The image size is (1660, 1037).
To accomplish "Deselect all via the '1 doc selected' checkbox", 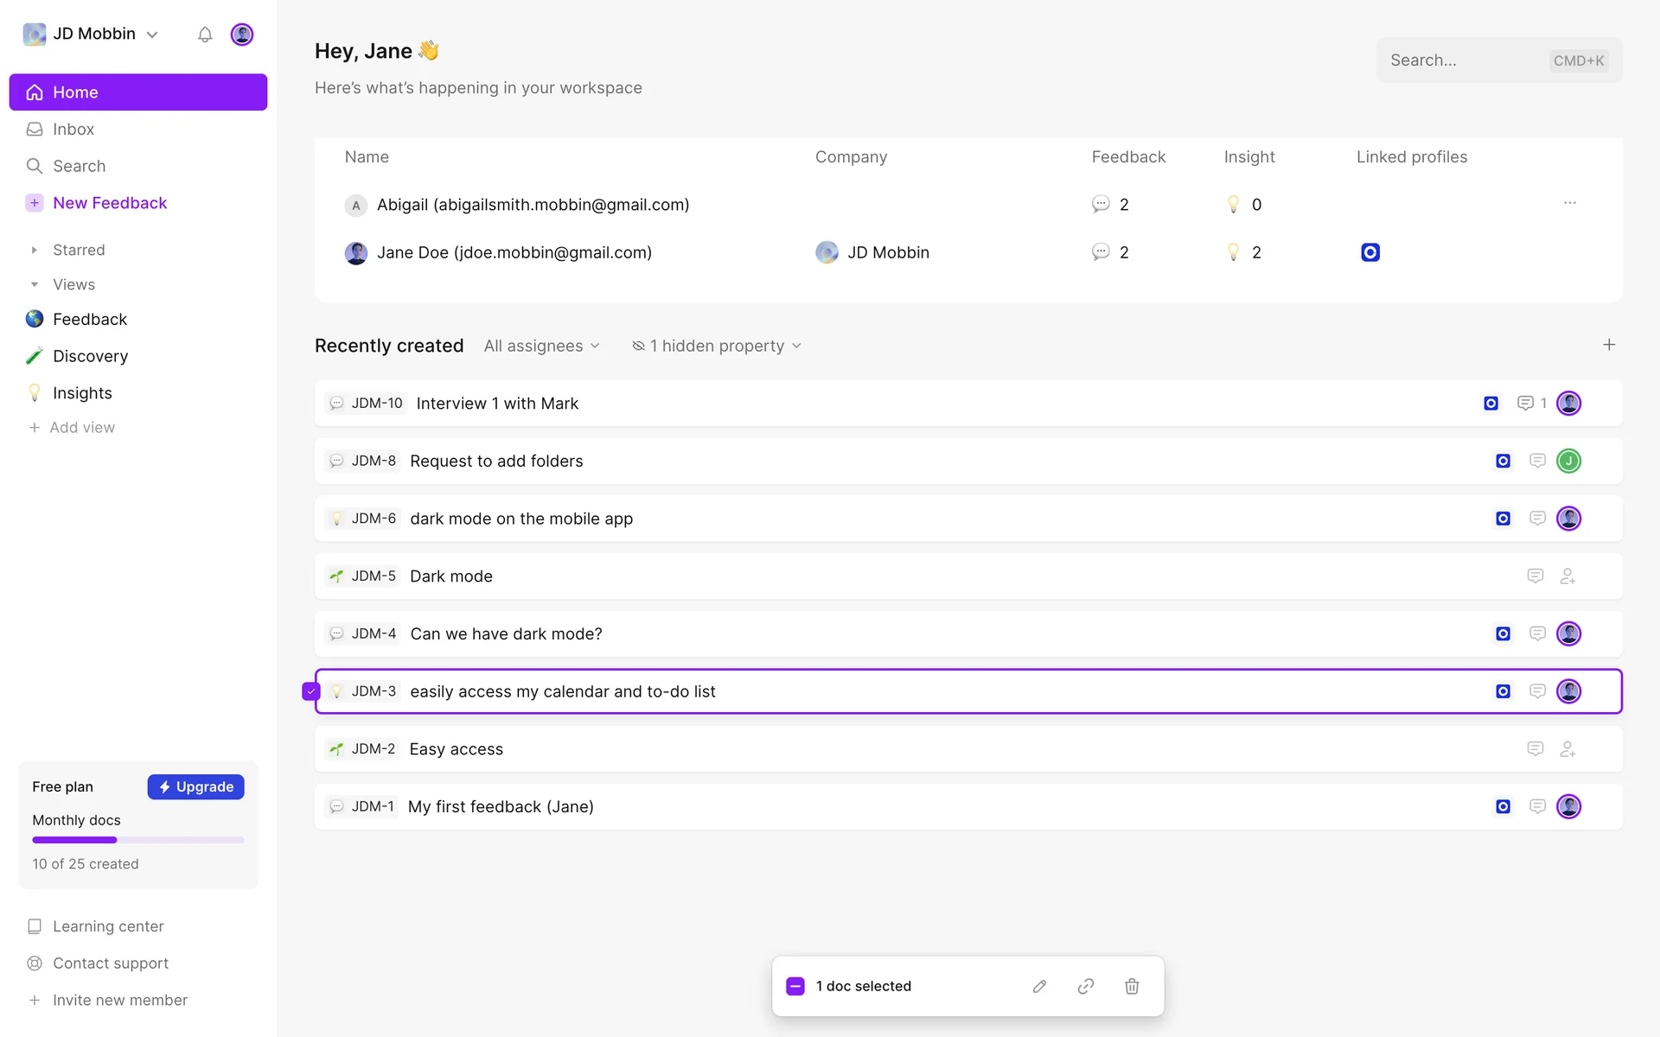I will pos(795,986).
